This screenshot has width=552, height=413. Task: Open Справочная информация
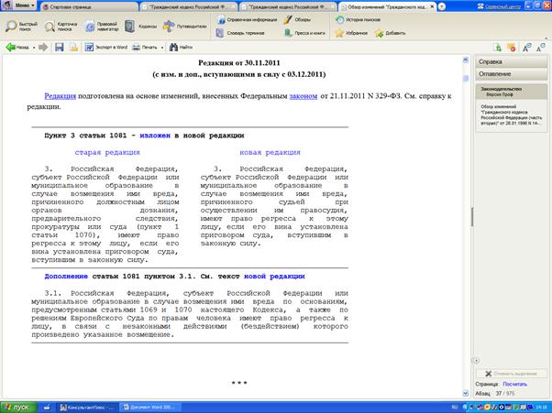click(247, 19)
